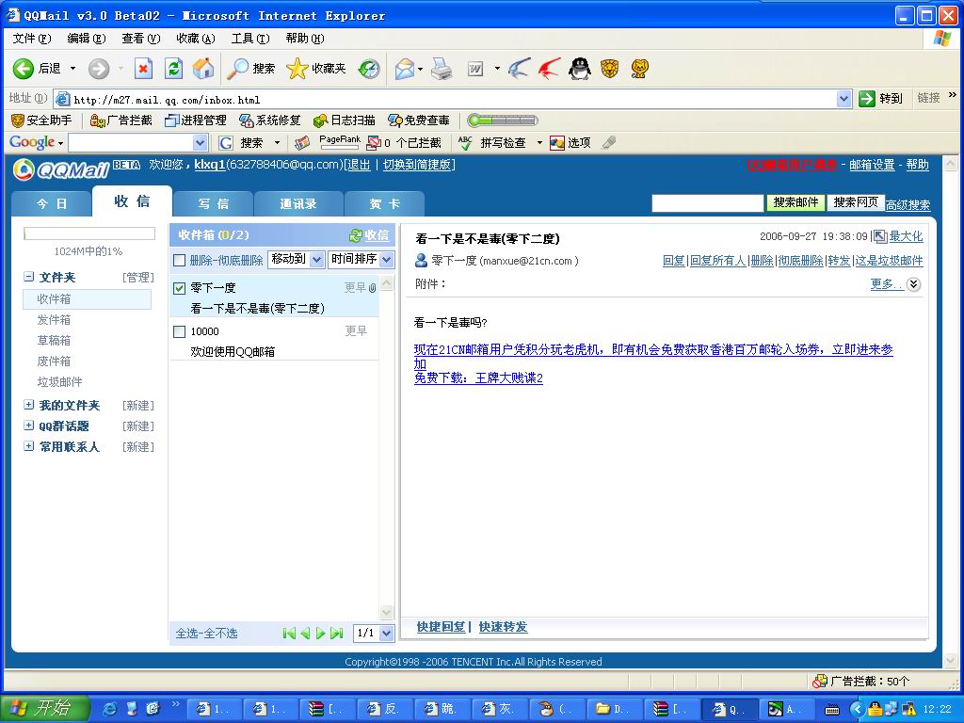This screenshot has width=964, height=723.
Task: Click the IE Back button
Action: [x=37, y=68]
